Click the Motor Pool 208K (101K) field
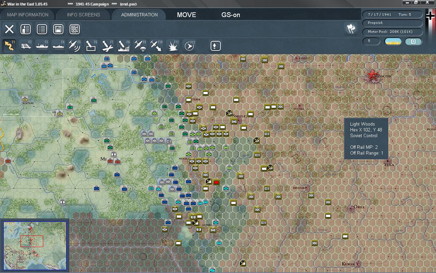 (392, 32)
